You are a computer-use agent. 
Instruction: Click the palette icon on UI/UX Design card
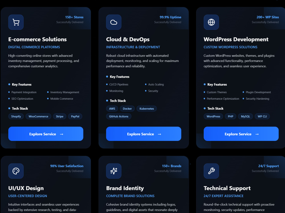click(x=16, y=171)
